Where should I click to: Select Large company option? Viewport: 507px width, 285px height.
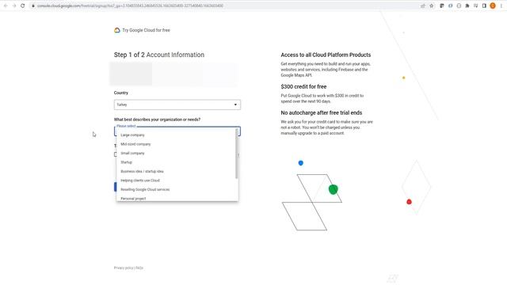177,135
